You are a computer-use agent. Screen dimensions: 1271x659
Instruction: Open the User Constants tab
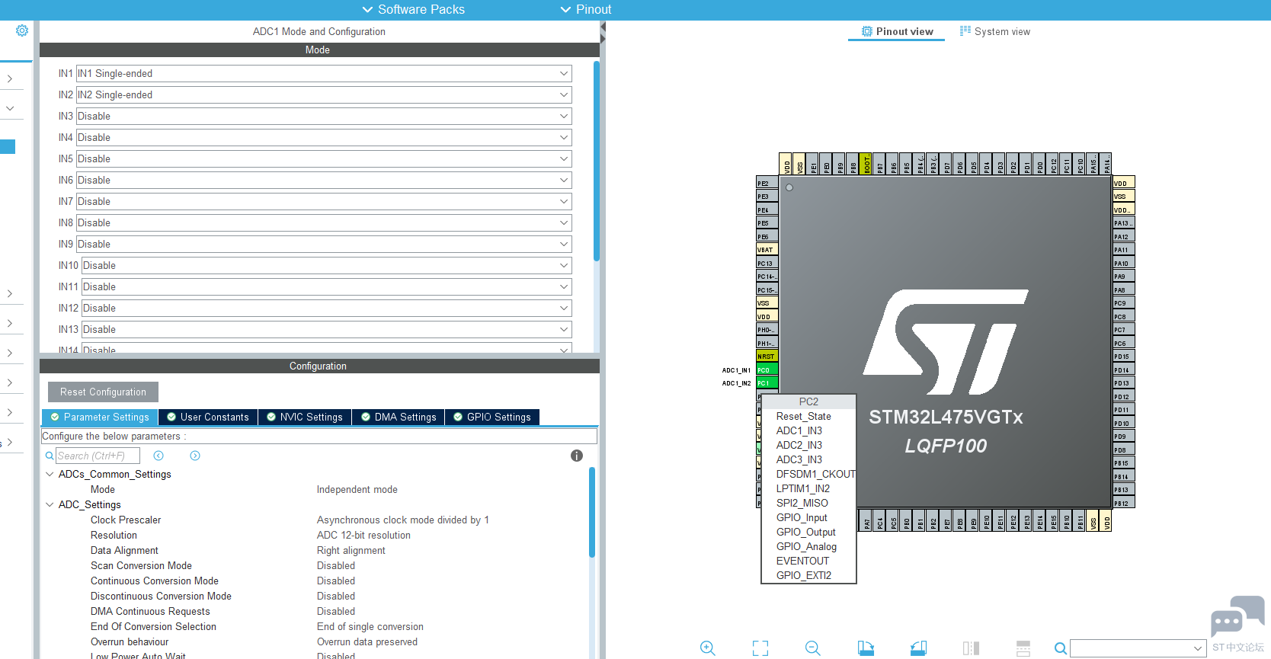[208, 417]
